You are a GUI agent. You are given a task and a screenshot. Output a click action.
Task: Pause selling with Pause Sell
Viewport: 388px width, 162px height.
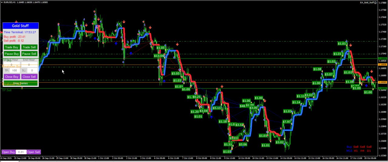click(29, 54)
